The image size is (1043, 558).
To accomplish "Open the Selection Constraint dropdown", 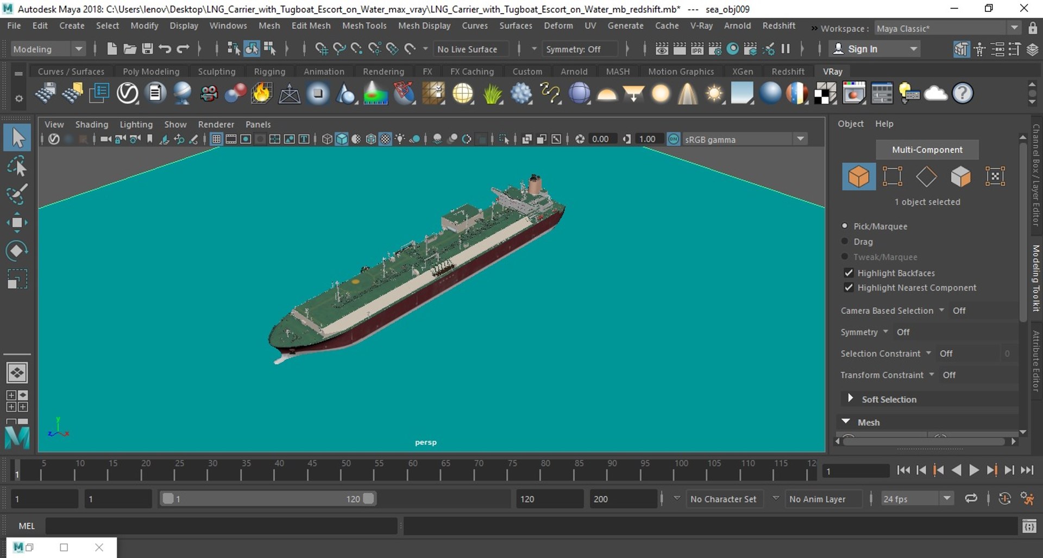I will point(928,353).
